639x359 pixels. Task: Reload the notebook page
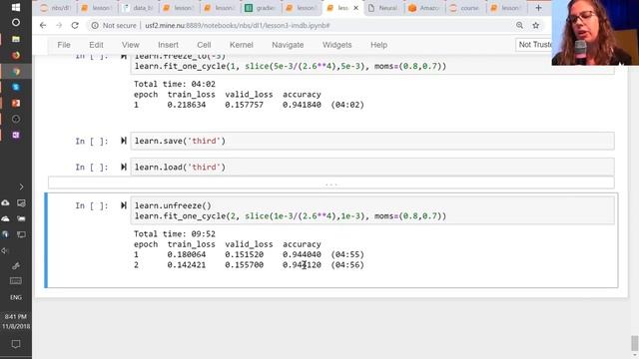tap(75, 25)
